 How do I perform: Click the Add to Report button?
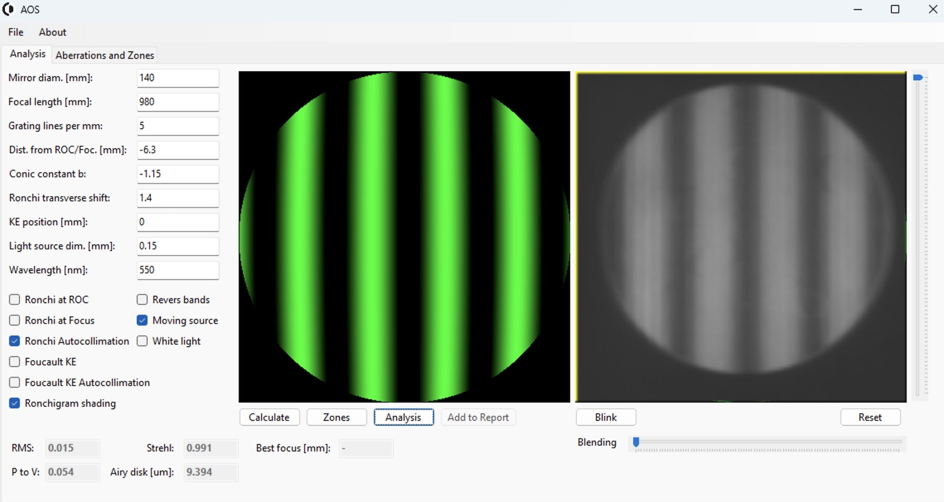click(478, 417)
